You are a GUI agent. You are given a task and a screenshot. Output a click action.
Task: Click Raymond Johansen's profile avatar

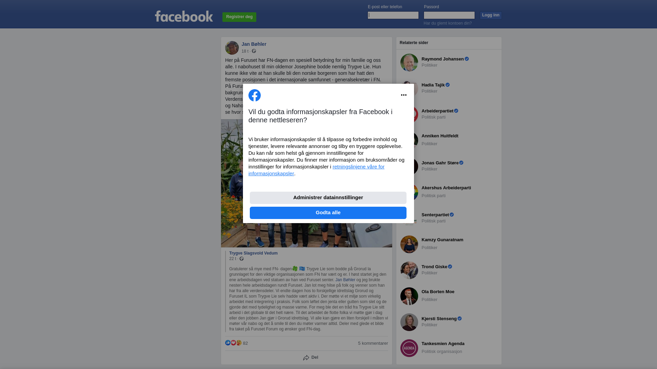pyautogui.click(x=409, y=63)
